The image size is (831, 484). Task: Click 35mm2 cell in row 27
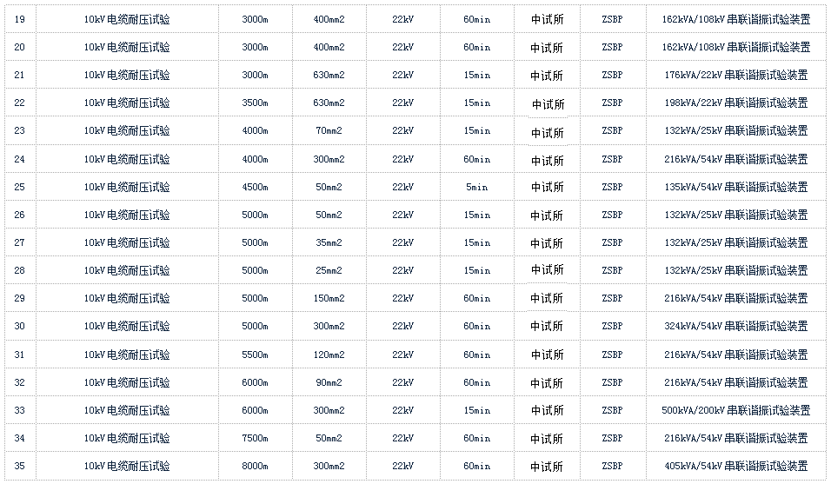coord(329,242)
